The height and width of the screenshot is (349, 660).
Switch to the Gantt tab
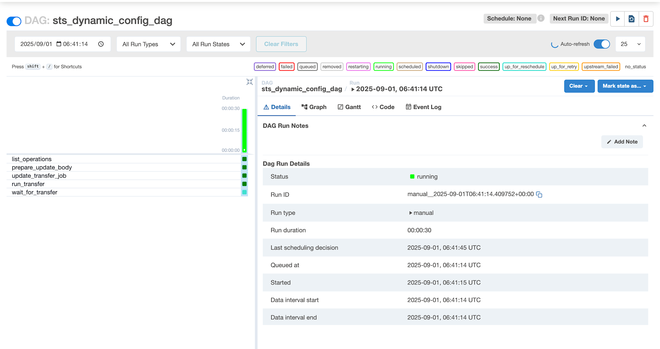(349, 107)
